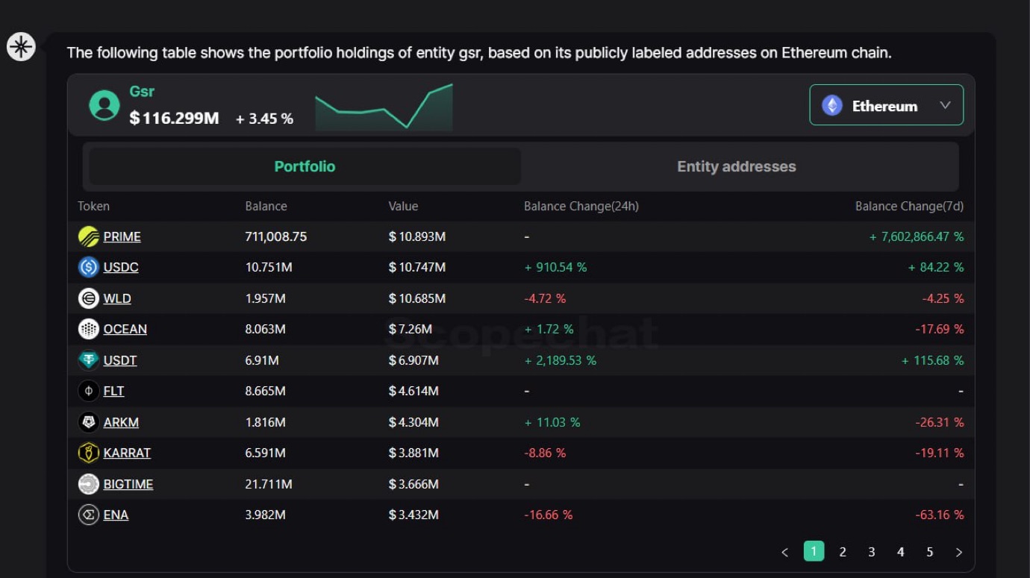Image resolution: width=1030 pixels, height=578 pixels.
Task: Select page 2 in pagination
Action: point(843,552)
